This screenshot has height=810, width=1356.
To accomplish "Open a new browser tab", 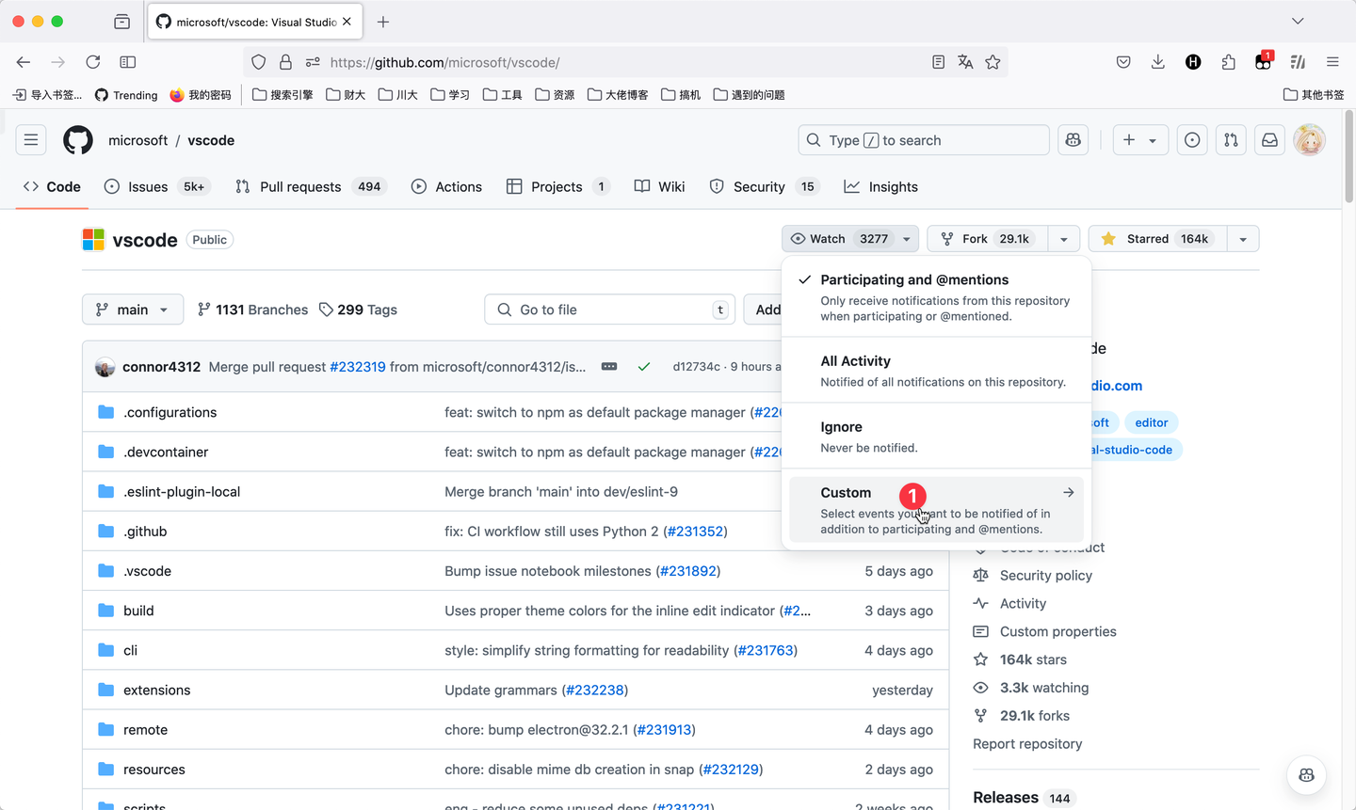I will (x=382, y=22).
